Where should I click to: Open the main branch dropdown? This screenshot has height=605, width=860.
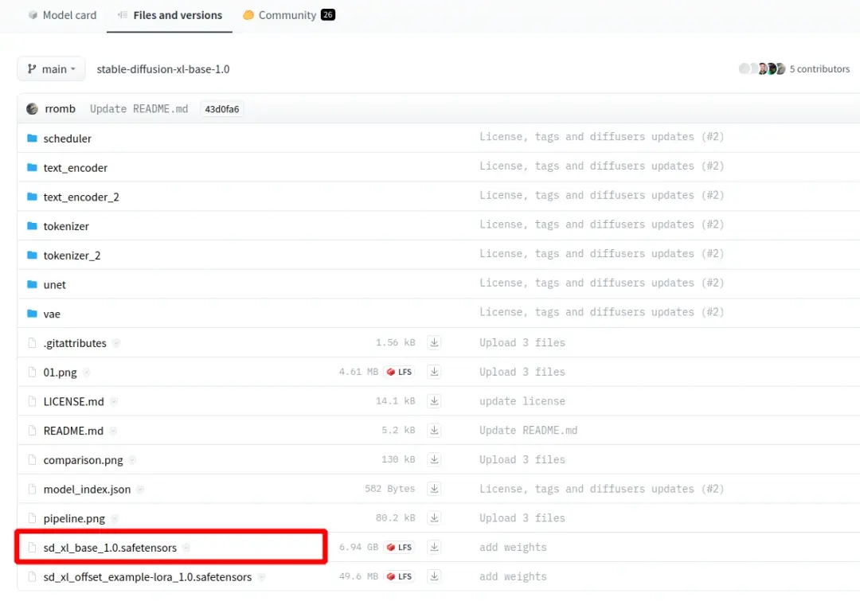tap(51, 69)
